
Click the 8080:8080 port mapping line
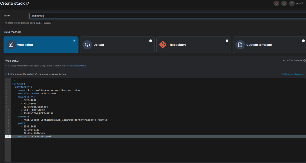tap(29, 126)
